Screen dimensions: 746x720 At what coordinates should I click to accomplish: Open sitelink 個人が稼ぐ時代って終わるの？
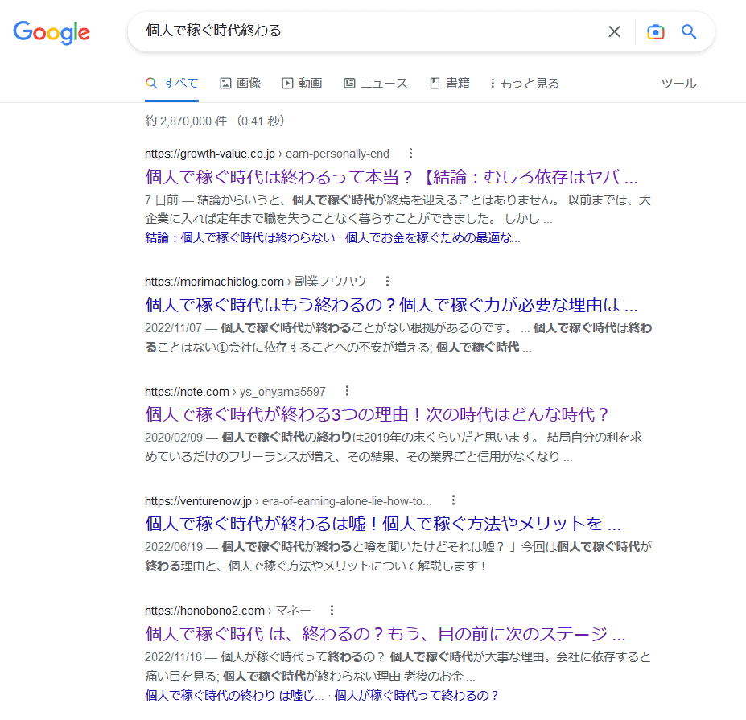[417, 695]
